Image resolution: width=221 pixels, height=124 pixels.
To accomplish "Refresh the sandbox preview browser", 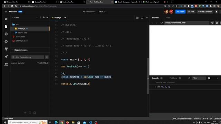I will (162, 23).
